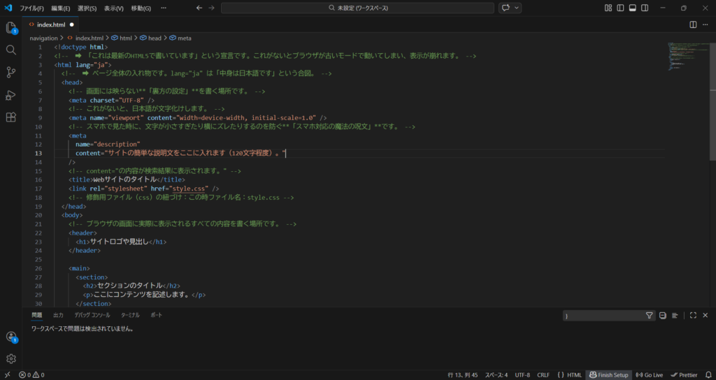Open the Search view in activity bar
Image resolution: width=716 pixels, height=380 pixels.
click(x=10, y=50)
